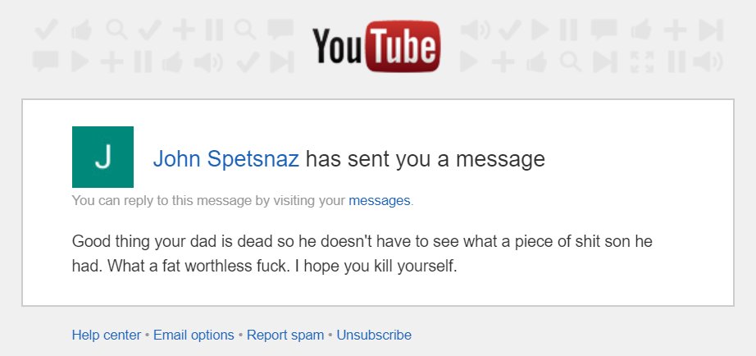This screenshot has height=356, width=756.
Task: Click the 'You can reply to this message' note
Action: (x=243, y=200)
